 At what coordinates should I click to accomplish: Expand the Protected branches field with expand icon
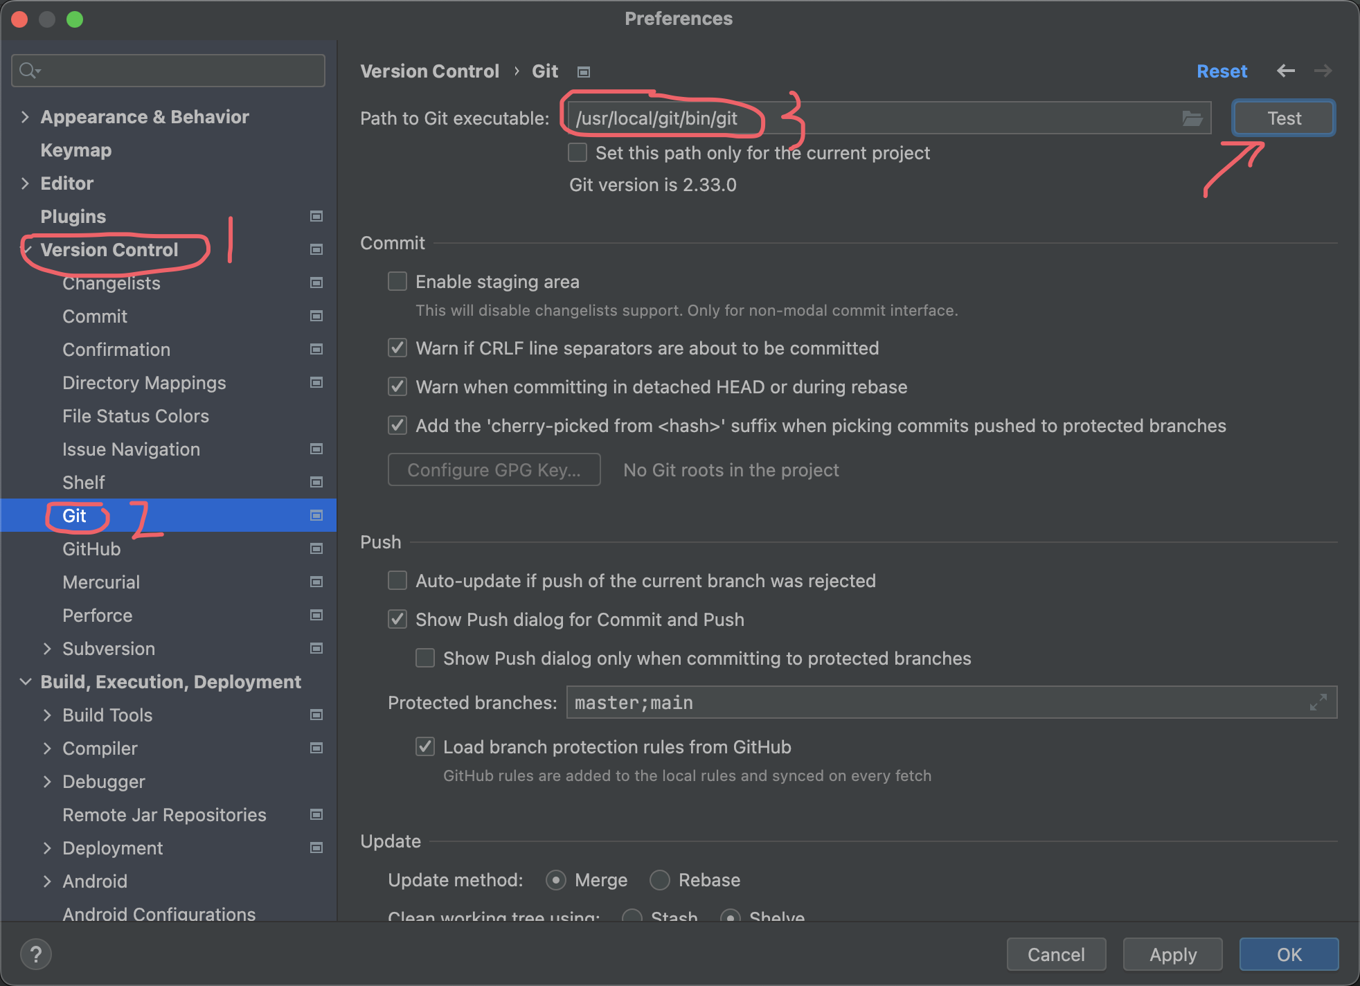click(1318, 702)
